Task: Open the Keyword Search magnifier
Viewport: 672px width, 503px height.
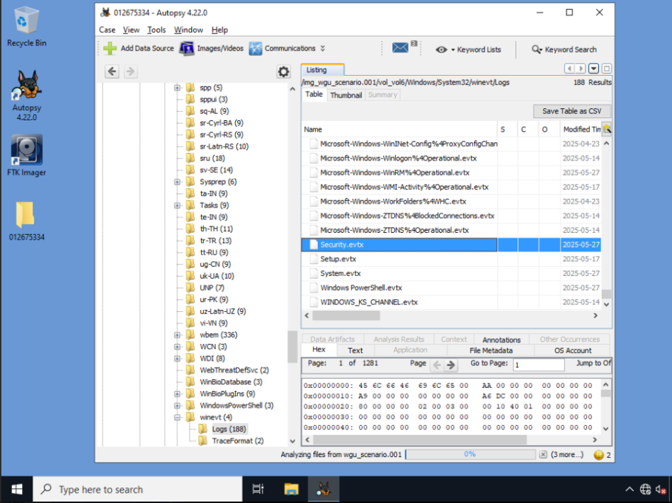Action: (564, 50)
